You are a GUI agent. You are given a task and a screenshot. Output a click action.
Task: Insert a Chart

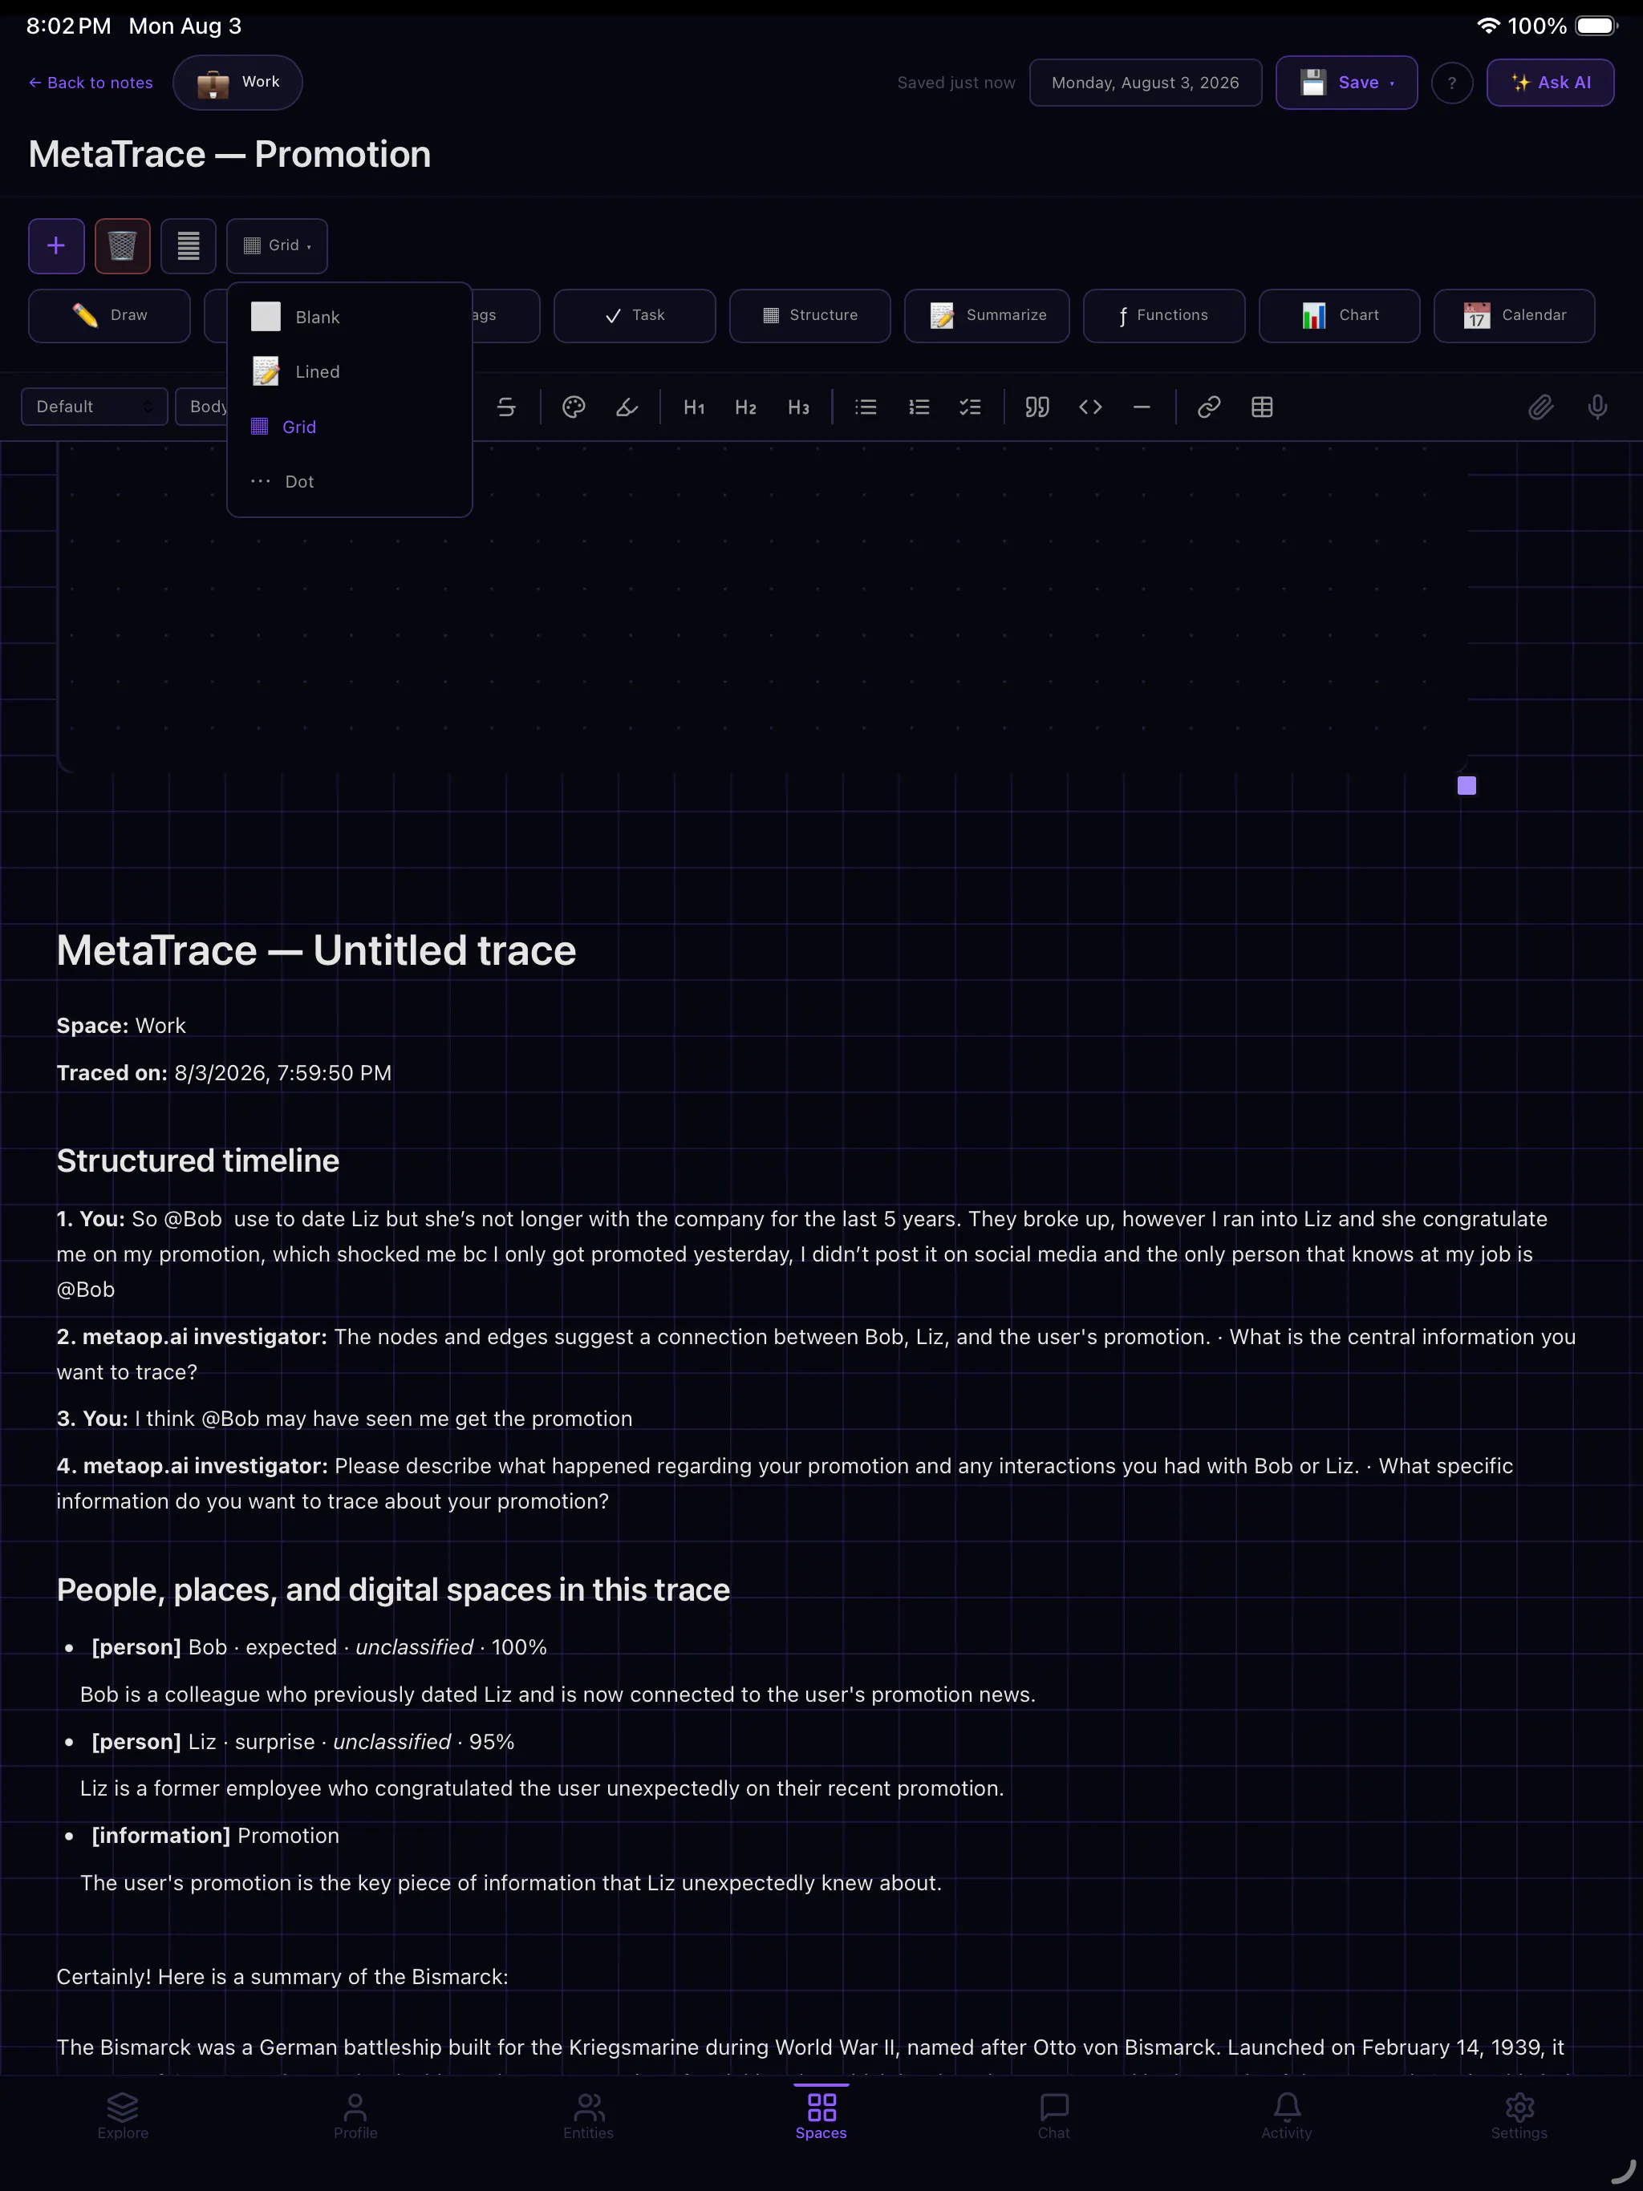pyautogui.click(x=1339, y=316)
